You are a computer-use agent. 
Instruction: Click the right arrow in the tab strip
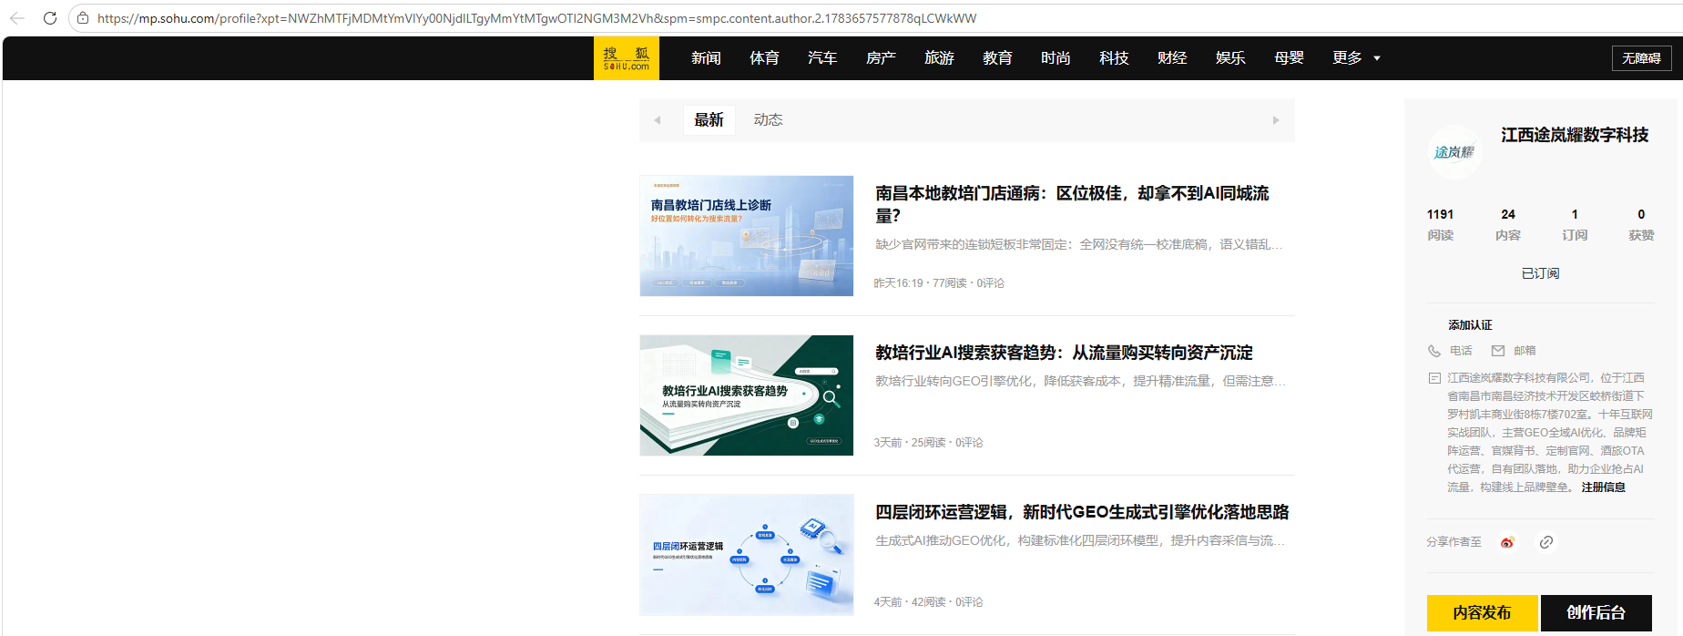pyautogui.click(x=1276, y=120)
